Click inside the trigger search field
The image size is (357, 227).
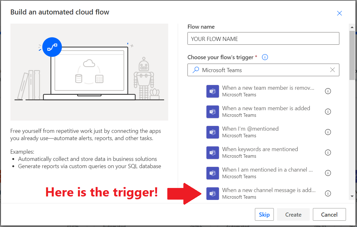263,70
